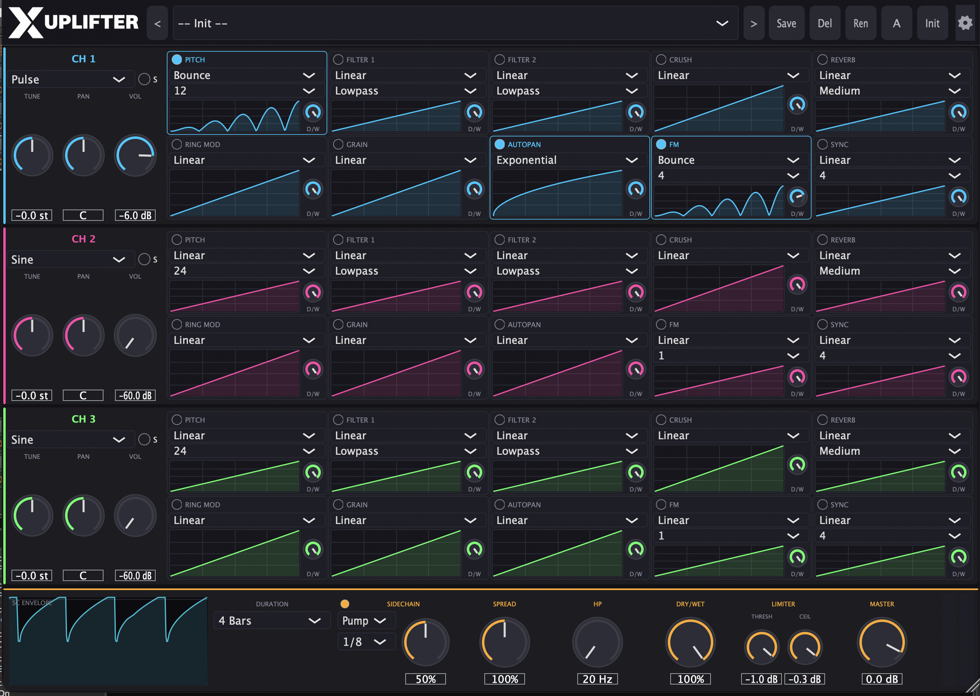Toggle CH 1 solo S button
The width and height of the screenshot is (980, 696).
click(x=144, y=79)
